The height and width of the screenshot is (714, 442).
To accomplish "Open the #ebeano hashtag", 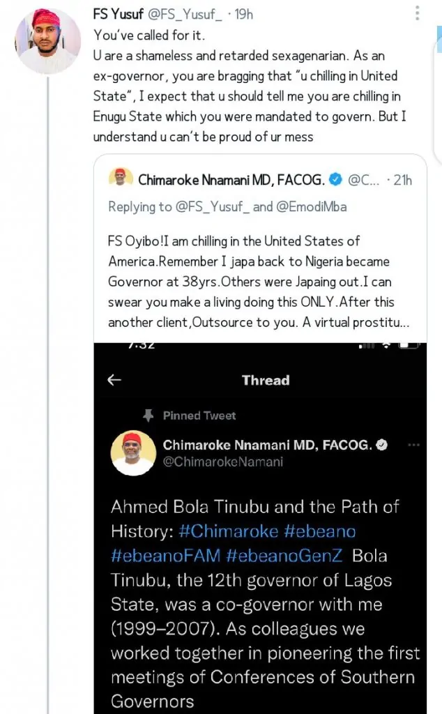I will pyautogui.click(x=320, y=531).
